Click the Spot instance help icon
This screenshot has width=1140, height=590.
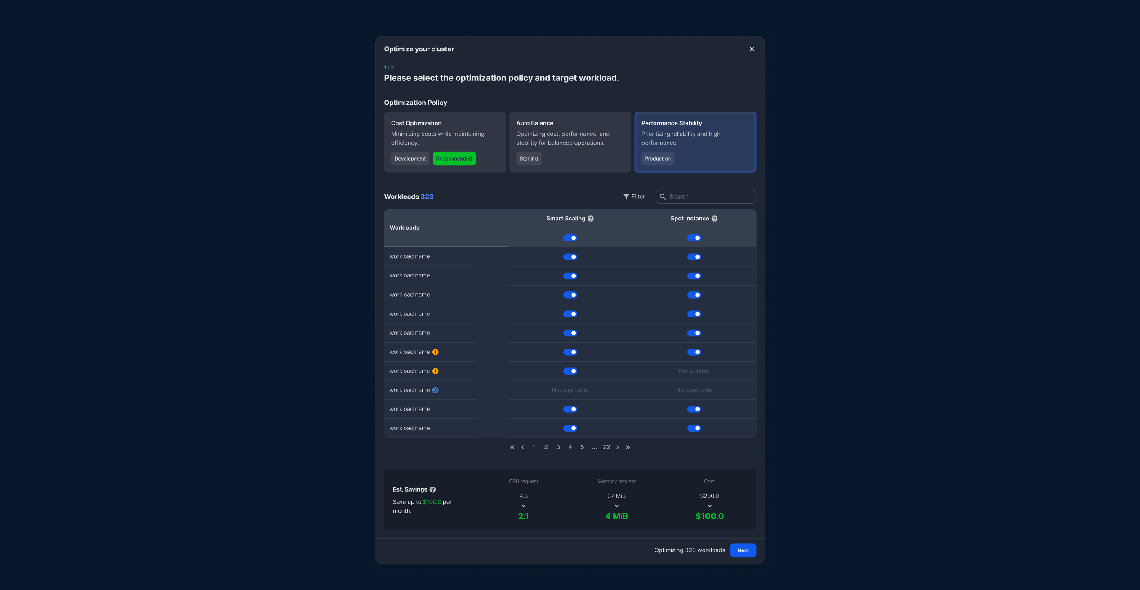(714, 219)
